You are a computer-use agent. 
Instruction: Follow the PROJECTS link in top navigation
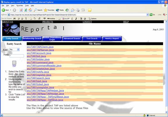coord(48,22)
